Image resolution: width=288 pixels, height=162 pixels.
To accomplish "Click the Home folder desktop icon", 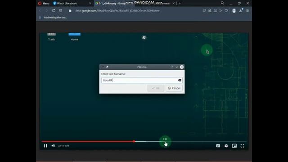I will 74,37.
